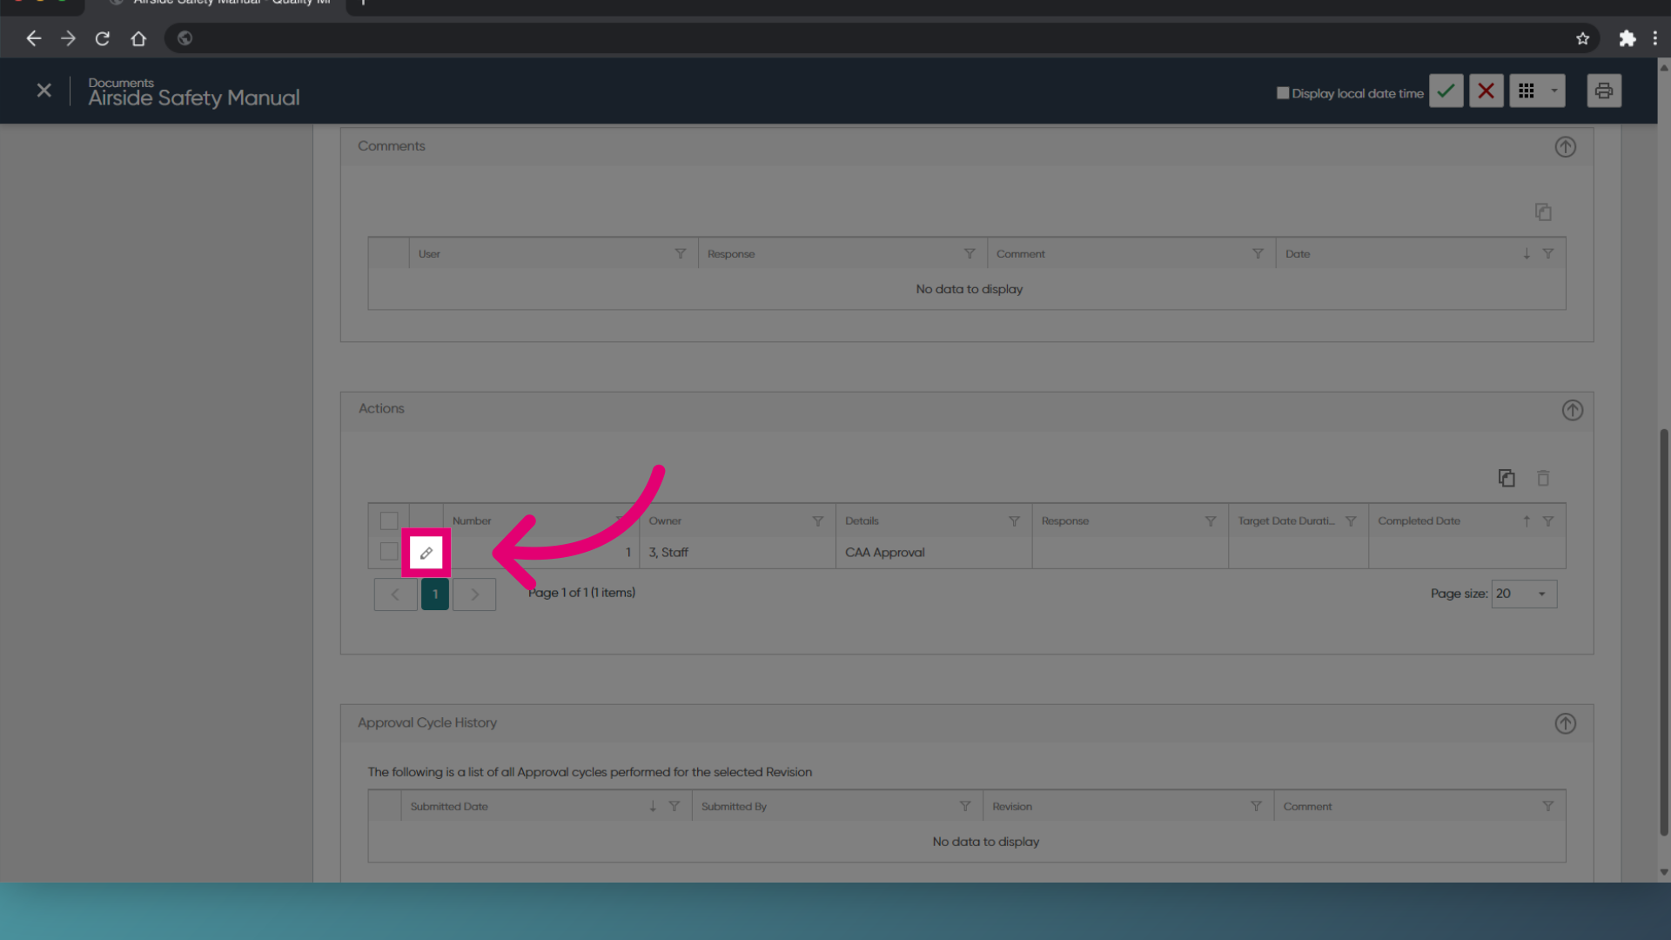The image size is (1671, 940).
Task: Collapse the Actions section
Action: point(1572,410)
